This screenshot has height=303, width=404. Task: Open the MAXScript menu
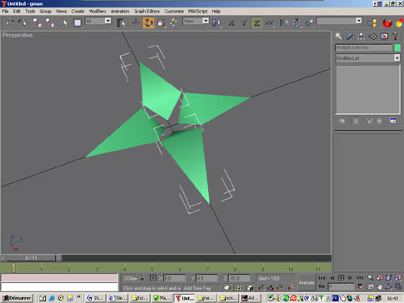[x=197, y=11]
